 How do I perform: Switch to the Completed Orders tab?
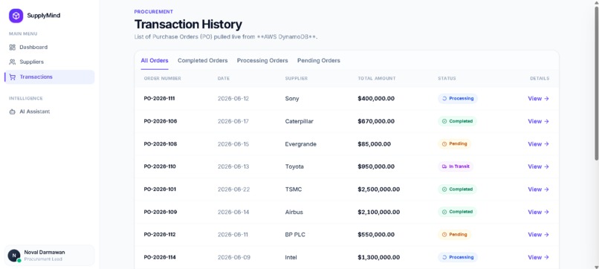point(202,60)
